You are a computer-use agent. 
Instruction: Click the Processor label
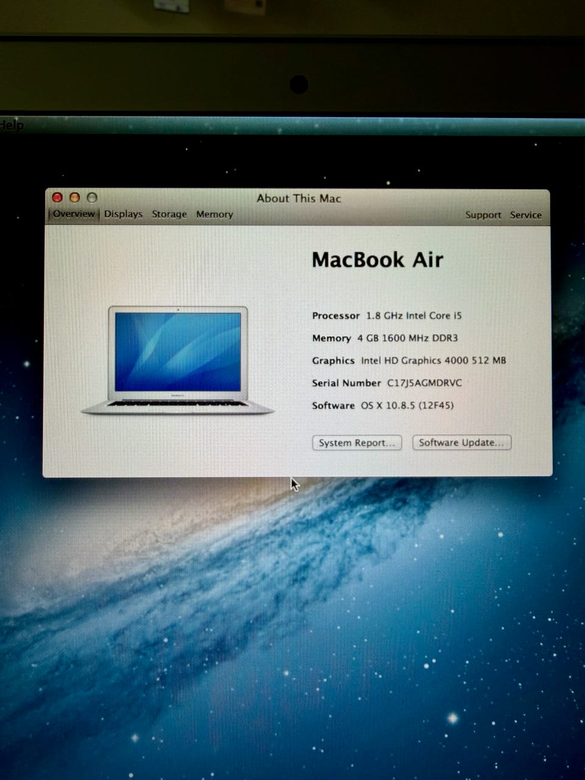click(x=336, y=316)
